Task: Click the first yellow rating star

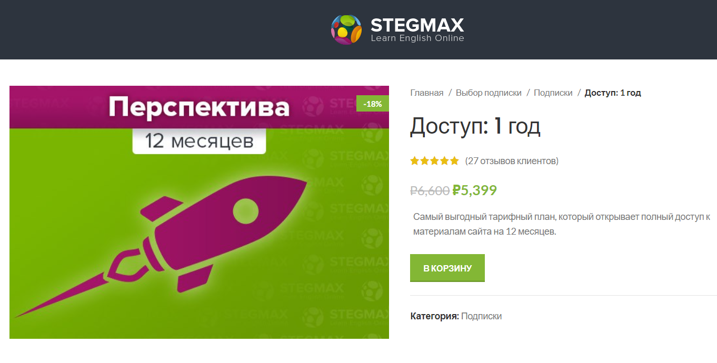Action: 415,161
